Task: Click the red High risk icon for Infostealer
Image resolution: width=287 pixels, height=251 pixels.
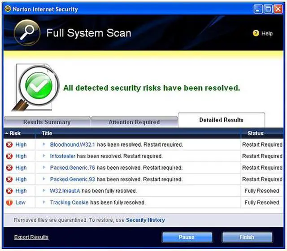Action: pos(9,156)
